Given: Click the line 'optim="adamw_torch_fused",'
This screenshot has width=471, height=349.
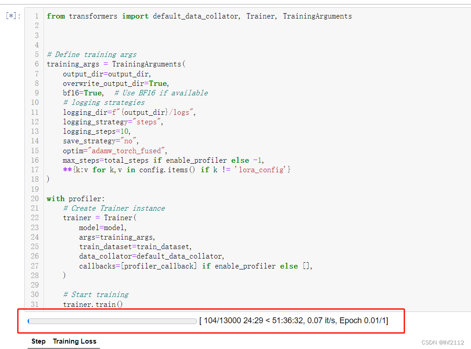Looking at the screenshot, I should (x=115, y=151).
